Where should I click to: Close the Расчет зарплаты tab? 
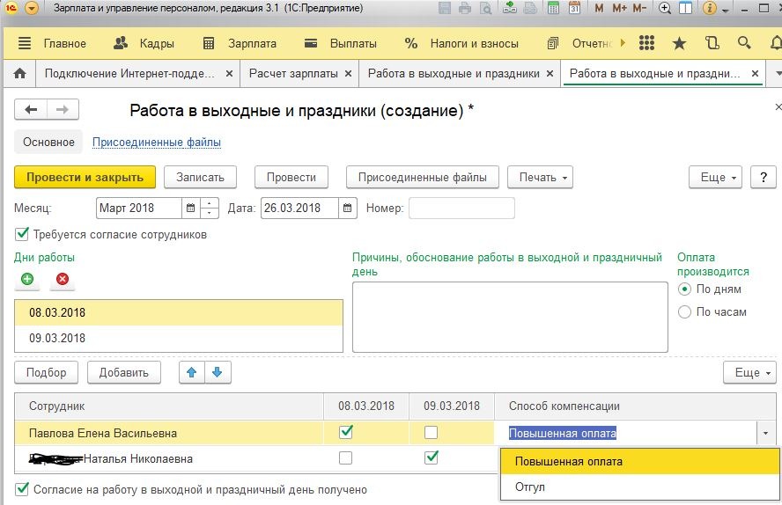tap(348, 74)
